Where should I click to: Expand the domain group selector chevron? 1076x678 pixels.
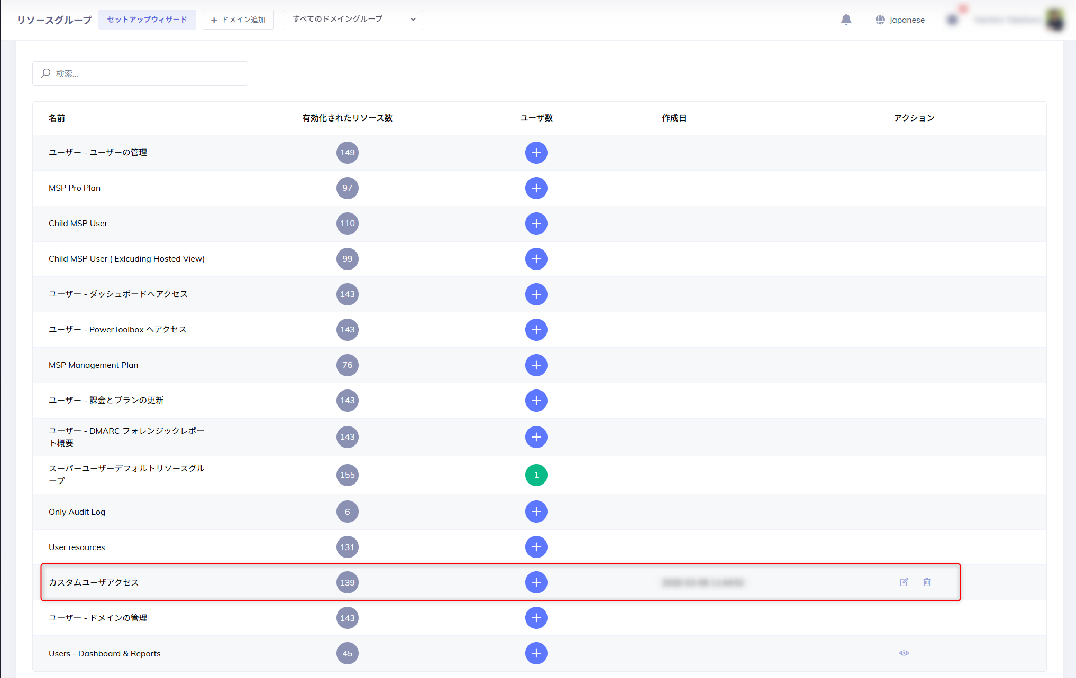point(413,20)
